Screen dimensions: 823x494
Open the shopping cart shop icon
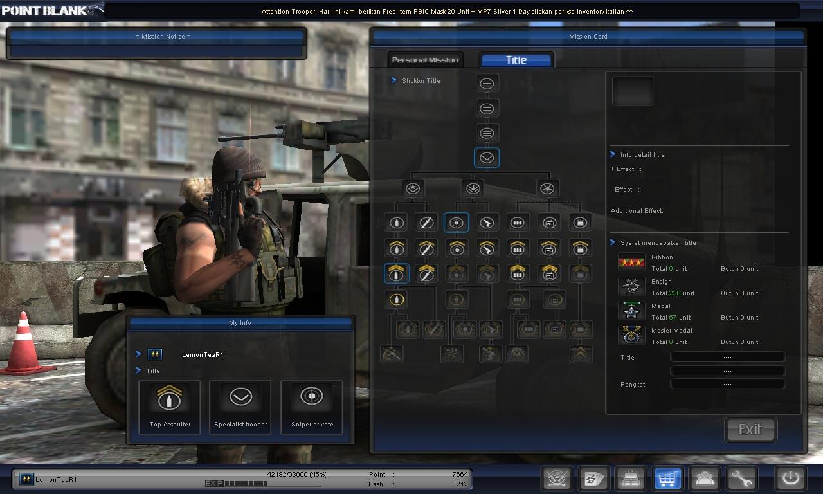tap(667, 479)
